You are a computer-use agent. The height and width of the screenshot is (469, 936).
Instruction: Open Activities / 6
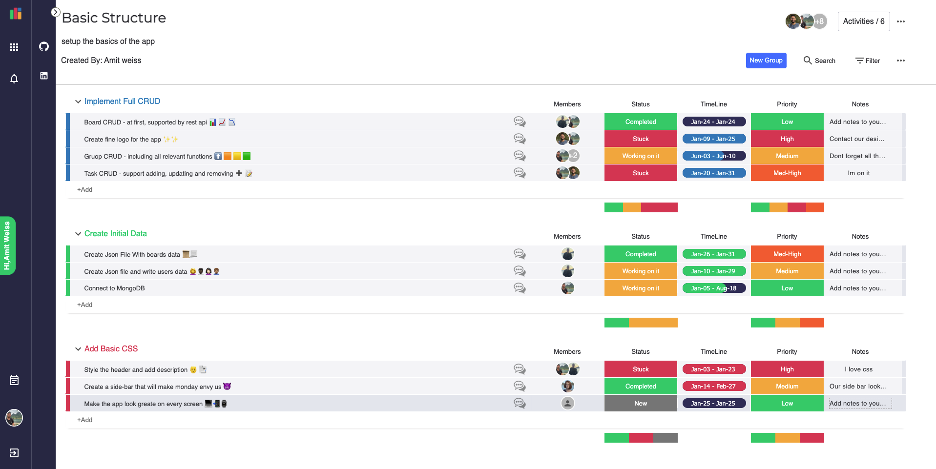click(x=863, y=21)
